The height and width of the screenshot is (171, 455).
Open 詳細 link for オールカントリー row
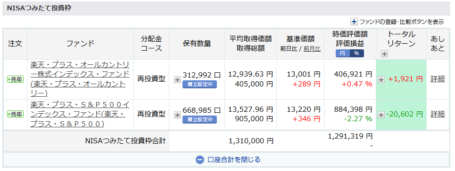[x=438, y=79]
